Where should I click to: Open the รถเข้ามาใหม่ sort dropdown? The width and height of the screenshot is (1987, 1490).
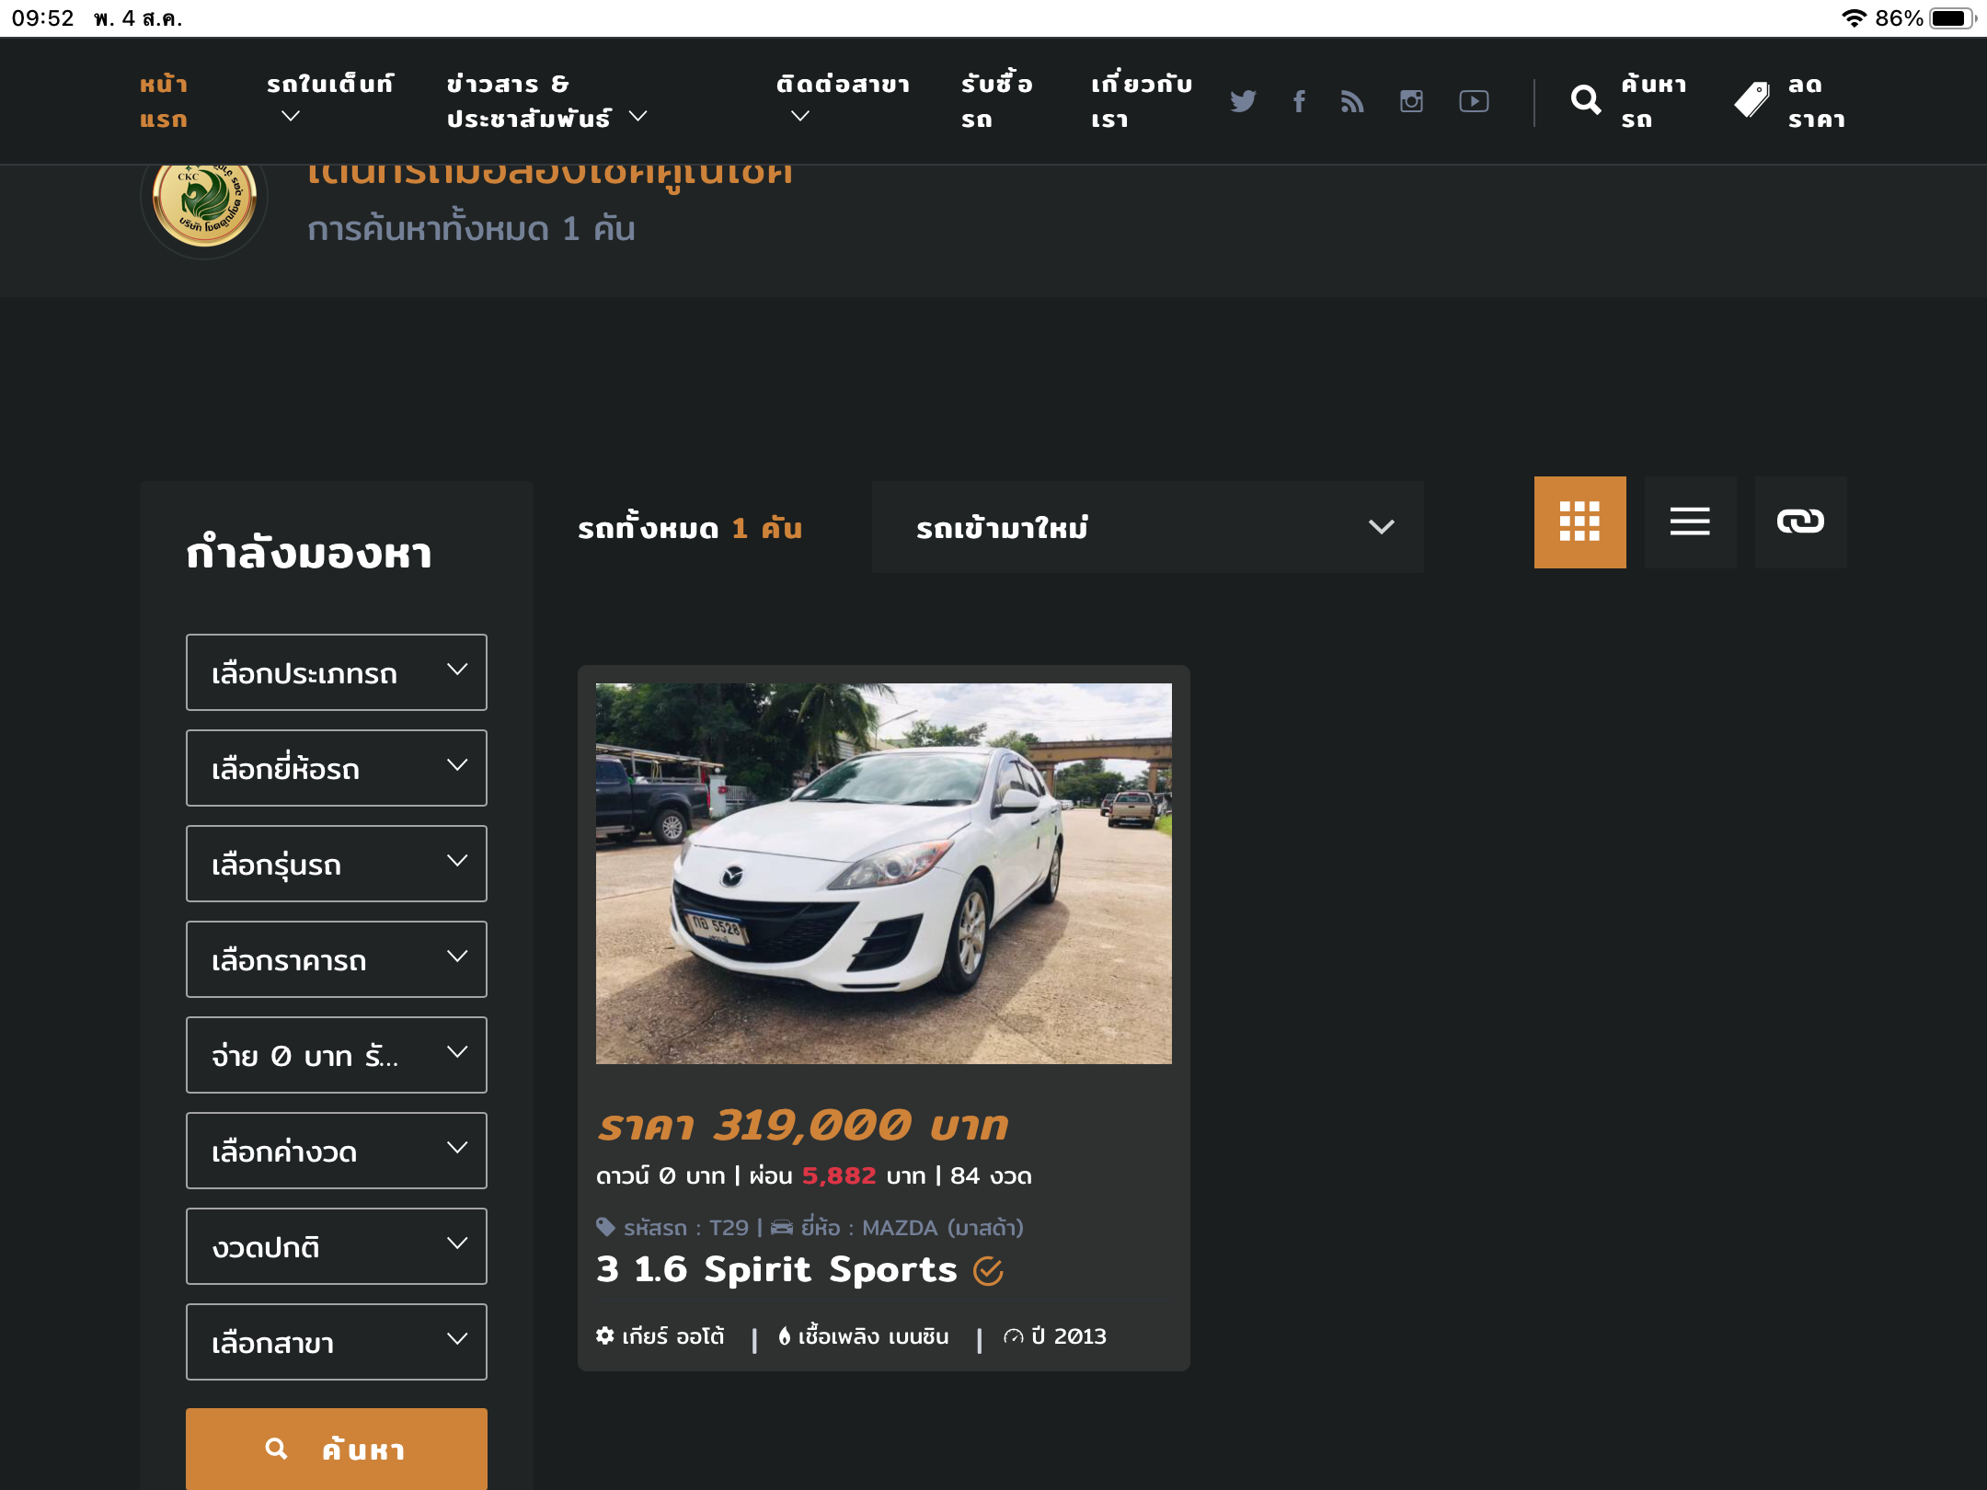(x=1147, y=527)
